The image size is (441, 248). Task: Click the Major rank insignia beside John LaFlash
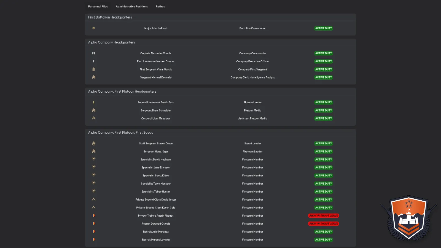click(93, 28)
